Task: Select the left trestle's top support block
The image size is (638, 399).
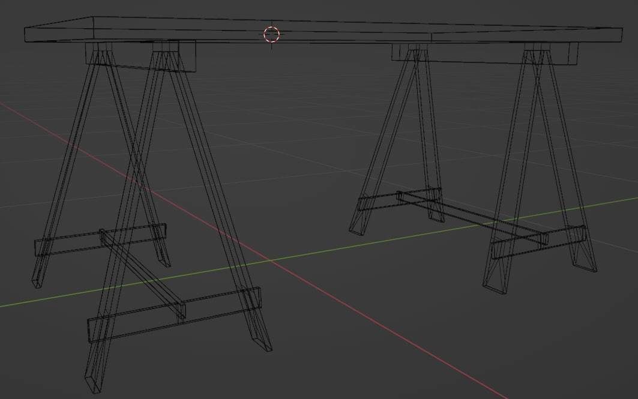Action: (x=141, y=56)
